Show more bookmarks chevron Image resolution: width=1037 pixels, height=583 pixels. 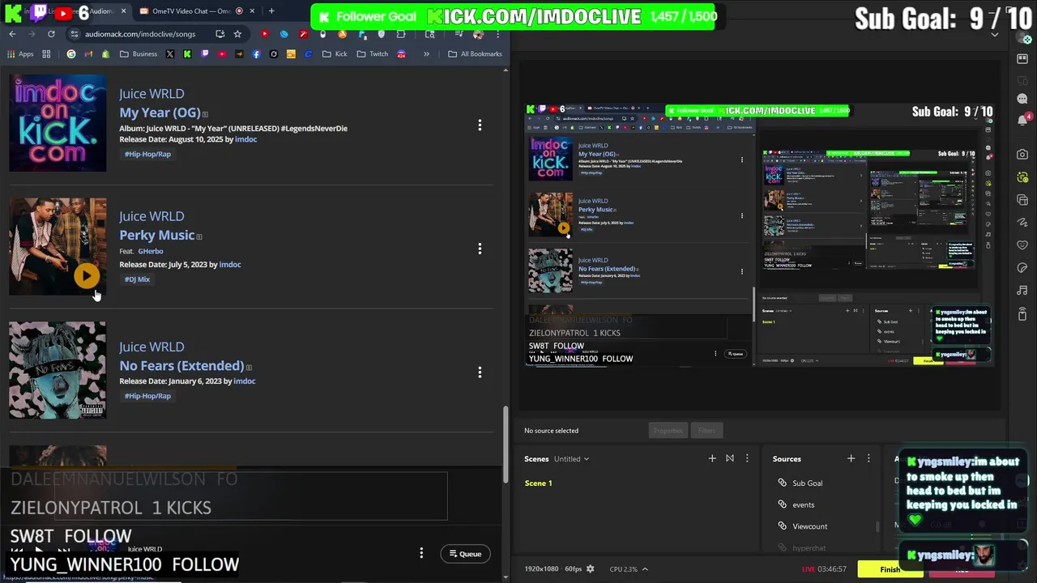click(426, 54)
